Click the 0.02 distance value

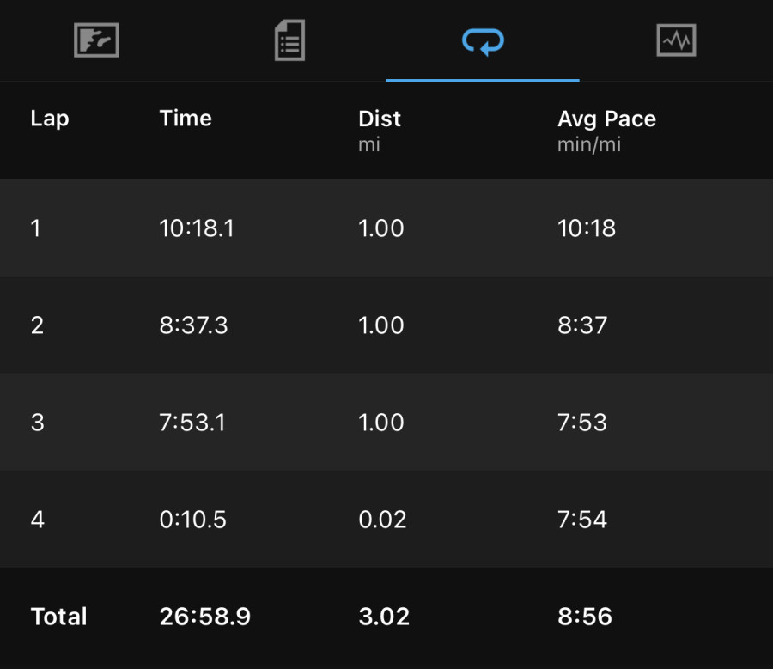382,520
